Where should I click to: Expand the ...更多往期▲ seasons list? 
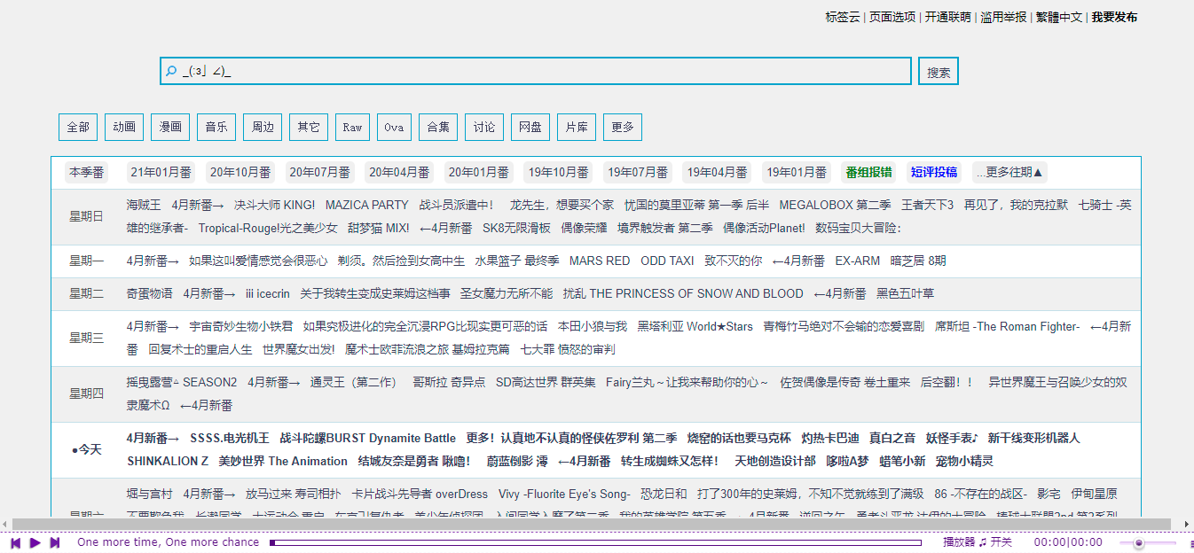click(1010, 172)
